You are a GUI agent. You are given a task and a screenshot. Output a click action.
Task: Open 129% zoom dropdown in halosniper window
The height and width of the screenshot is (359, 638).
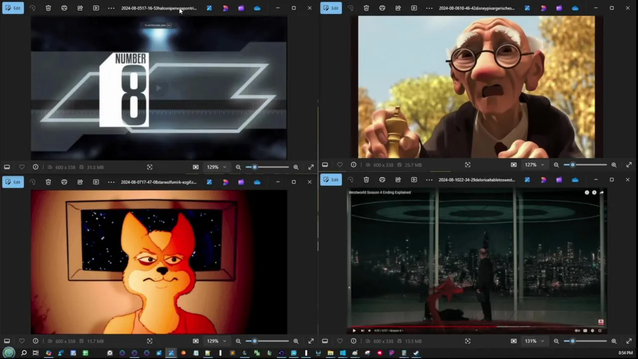tap(216, 167)
